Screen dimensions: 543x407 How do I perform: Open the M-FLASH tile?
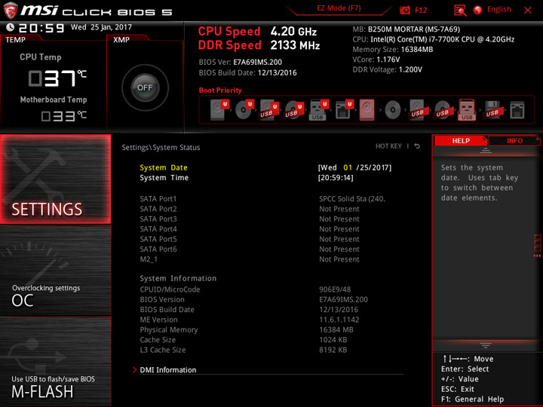click(55, 362)
